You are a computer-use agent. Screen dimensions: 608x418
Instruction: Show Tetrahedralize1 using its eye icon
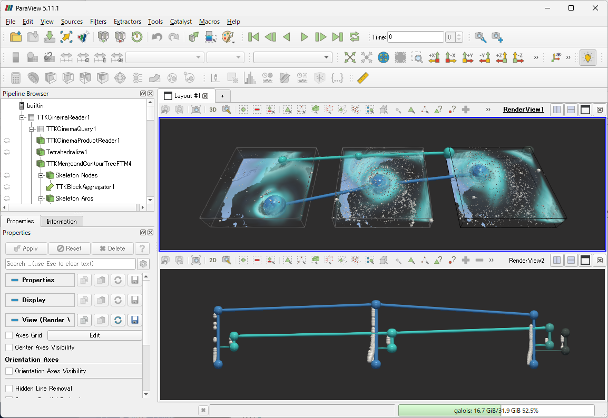pyautogui.click(x=7, y=152)
